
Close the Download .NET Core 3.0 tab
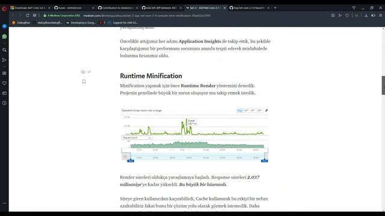pos(49,8)
